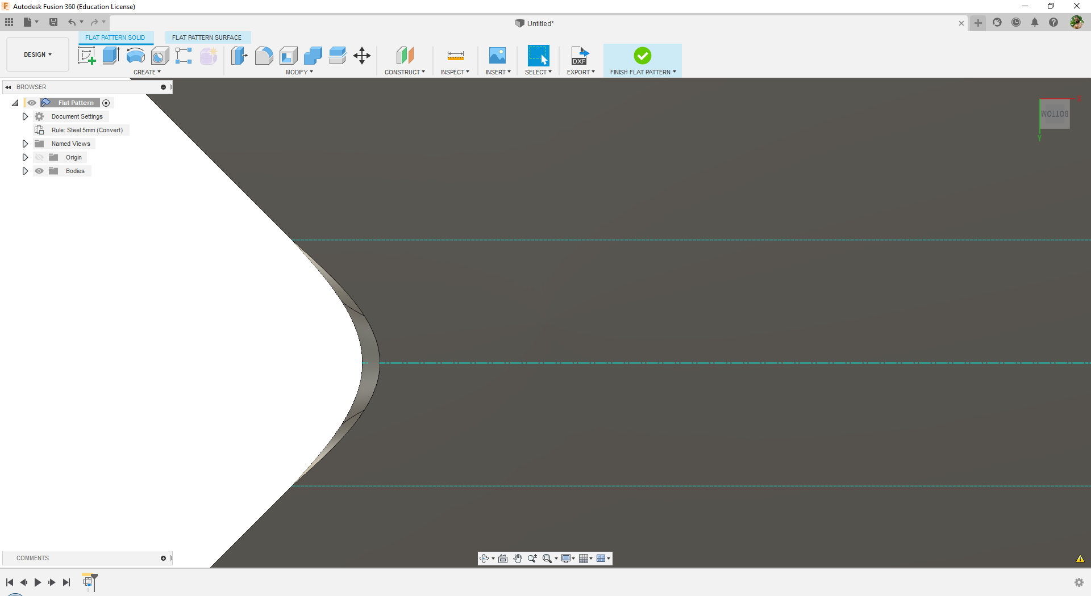This screenshot has height=596, width=1091.
Task: Select the Create Form tool icon
Action: click(209, 56)
